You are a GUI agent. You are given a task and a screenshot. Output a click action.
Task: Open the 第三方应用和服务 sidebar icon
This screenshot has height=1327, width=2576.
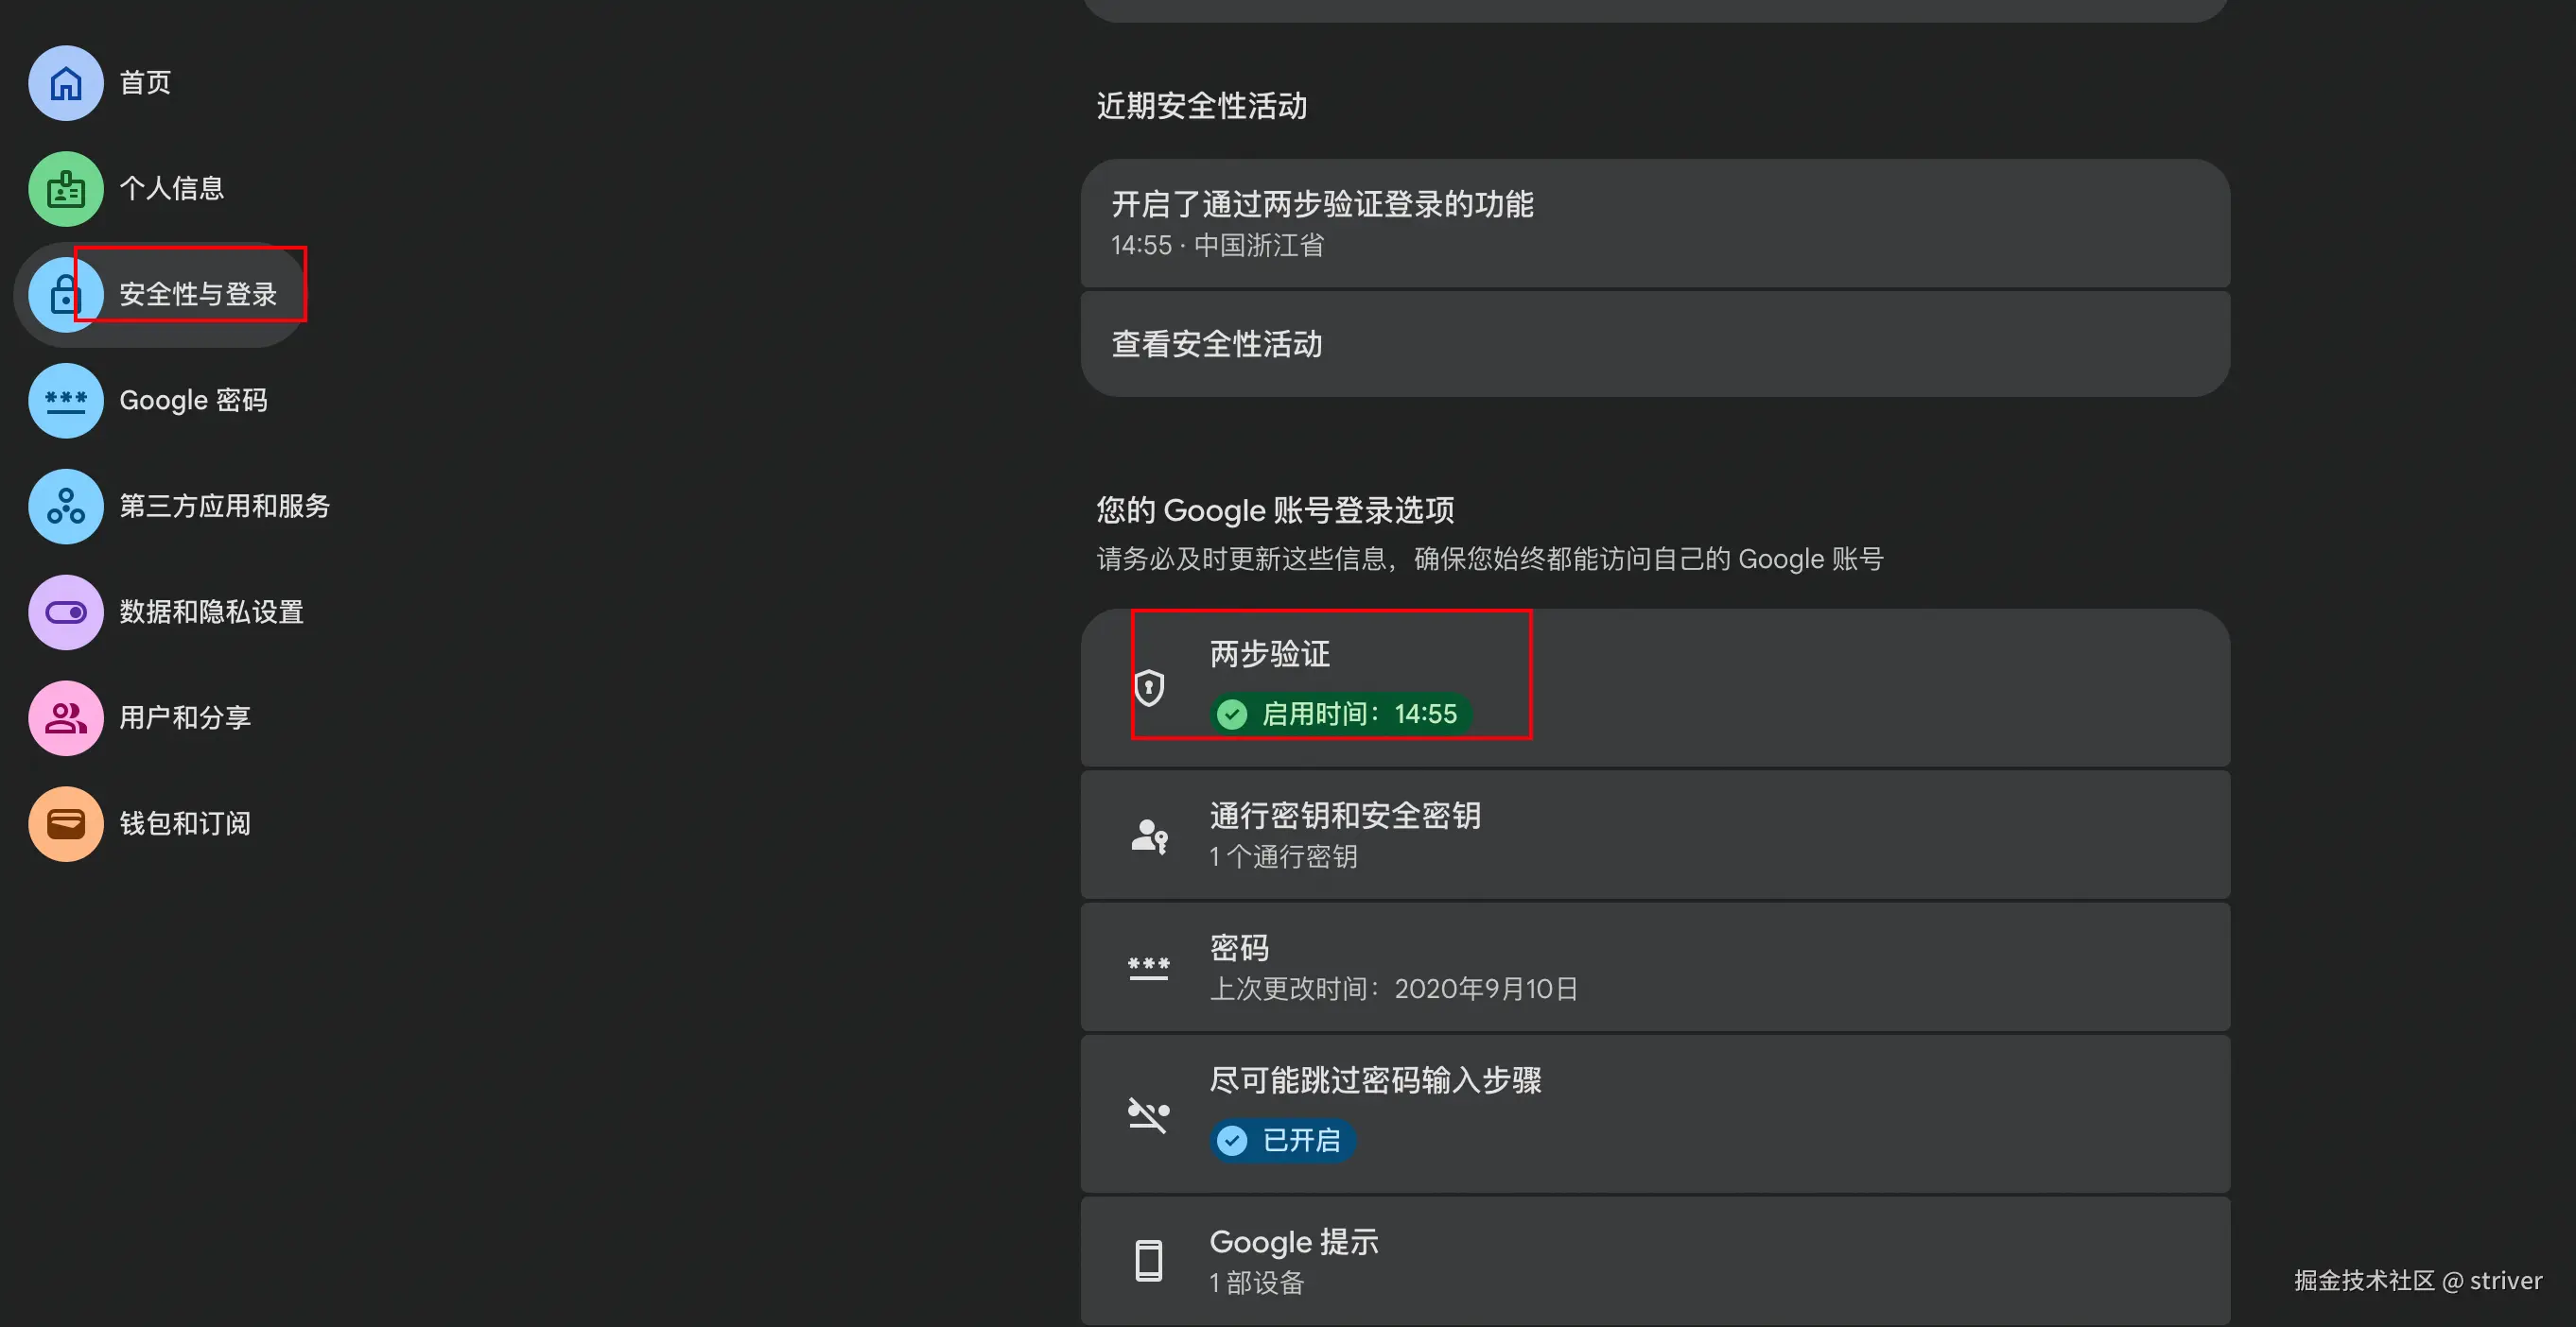click(66, 507)
